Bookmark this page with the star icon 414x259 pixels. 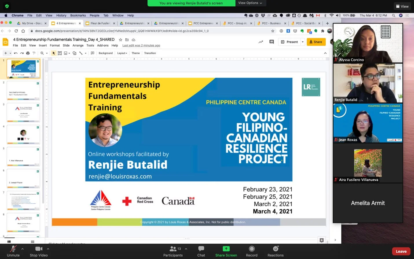point(273,31)
